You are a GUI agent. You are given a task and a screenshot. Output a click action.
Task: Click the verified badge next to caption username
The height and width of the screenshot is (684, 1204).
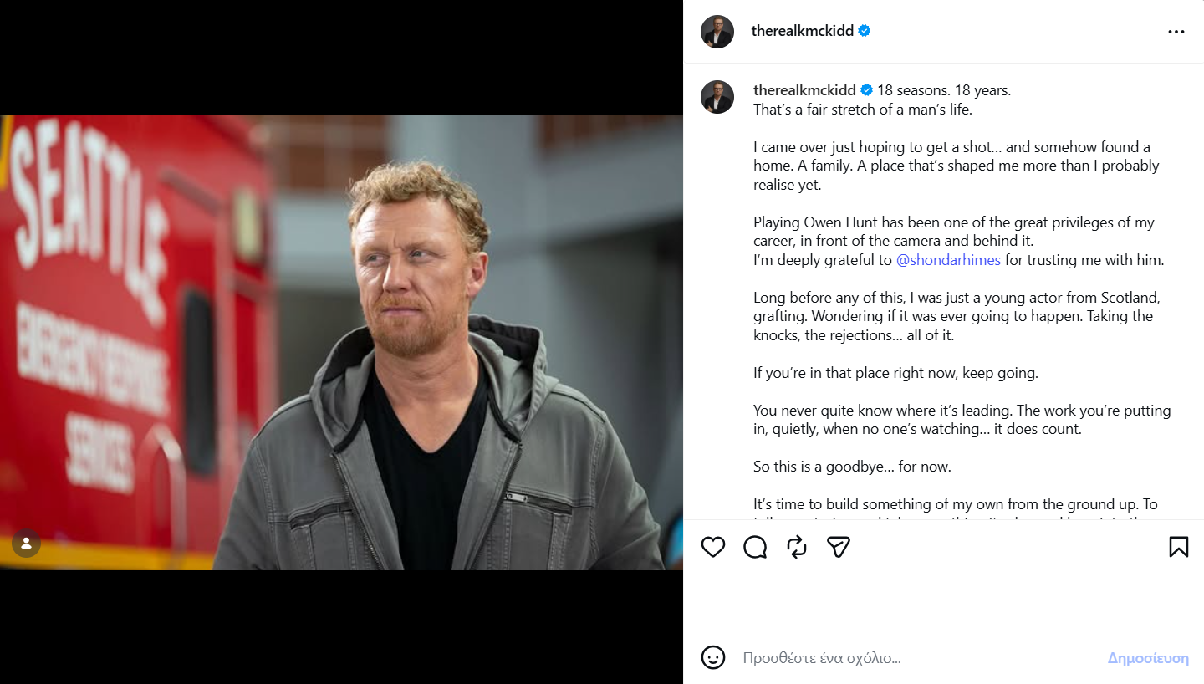coord(866,90)
